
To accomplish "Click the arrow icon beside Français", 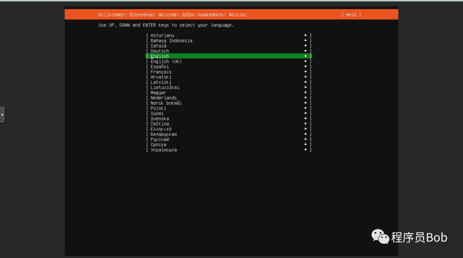I will (306, 71).
